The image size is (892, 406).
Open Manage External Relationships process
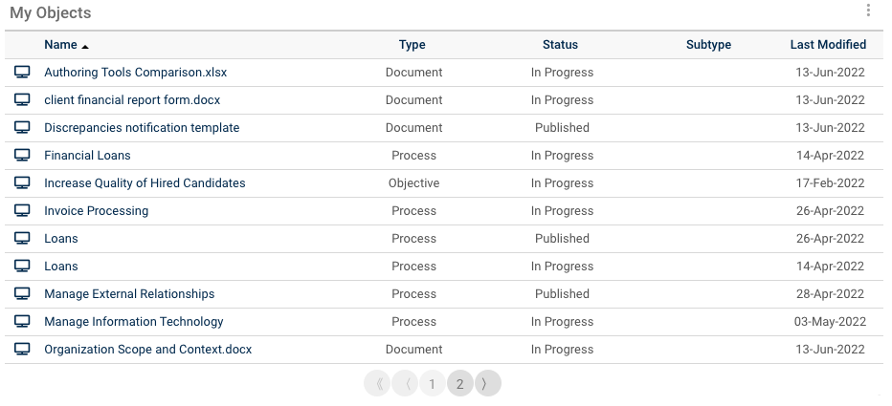click(129, 294)
